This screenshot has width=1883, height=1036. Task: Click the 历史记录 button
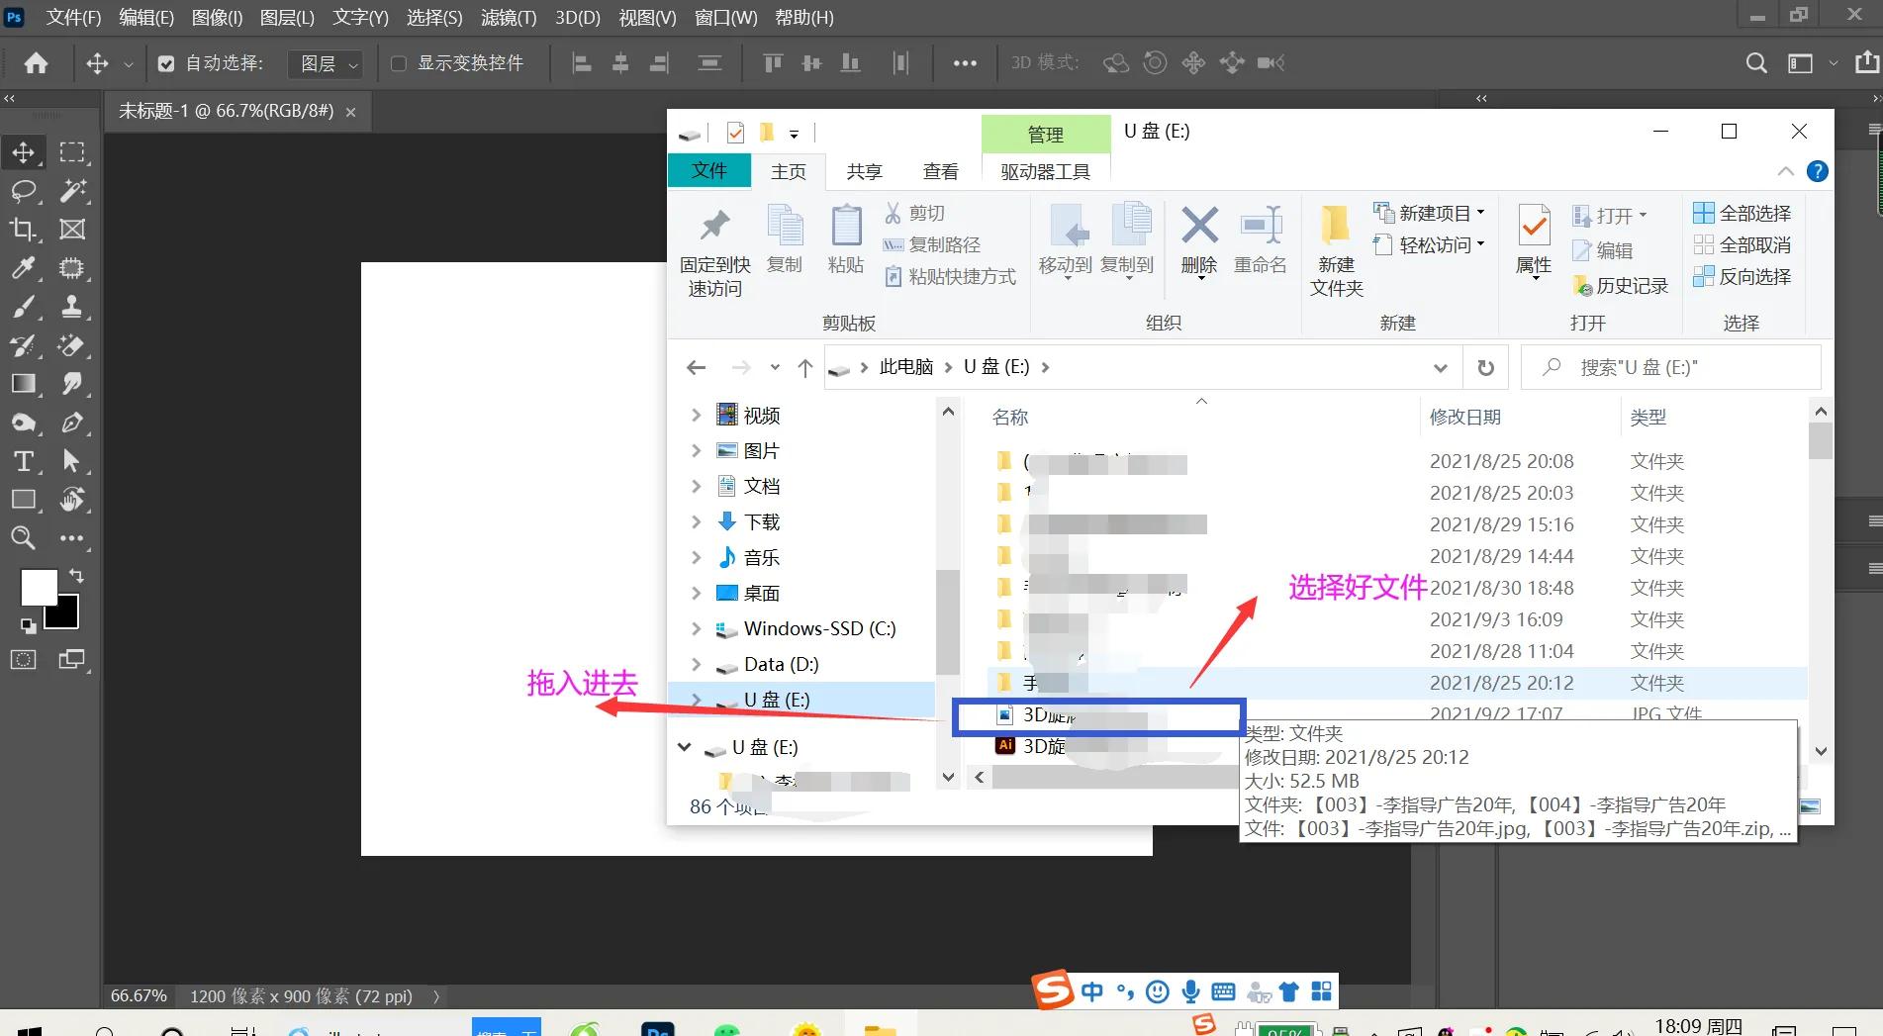(x=1620, y=285)
